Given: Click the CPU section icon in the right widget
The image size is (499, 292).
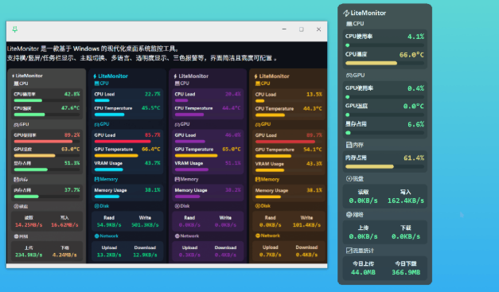Looking at the screenshot, I should click(x=349, y=24).
